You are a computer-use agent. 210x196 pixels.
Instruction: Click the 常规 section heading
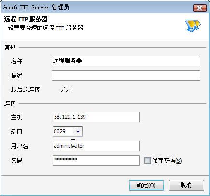pos(10,48)
